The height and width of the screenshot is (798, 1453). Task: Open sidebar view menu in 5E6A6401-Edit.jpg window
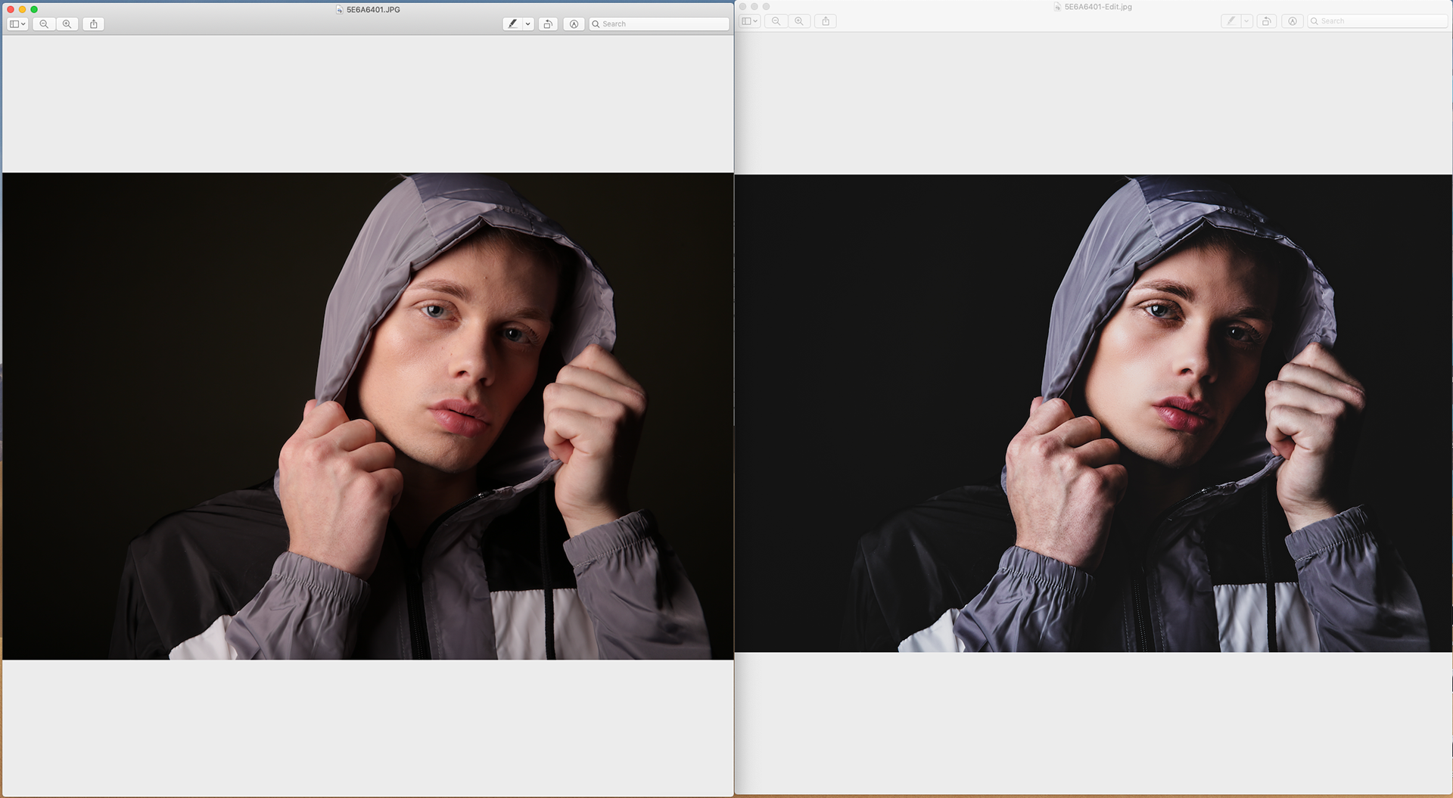(750, 21)
